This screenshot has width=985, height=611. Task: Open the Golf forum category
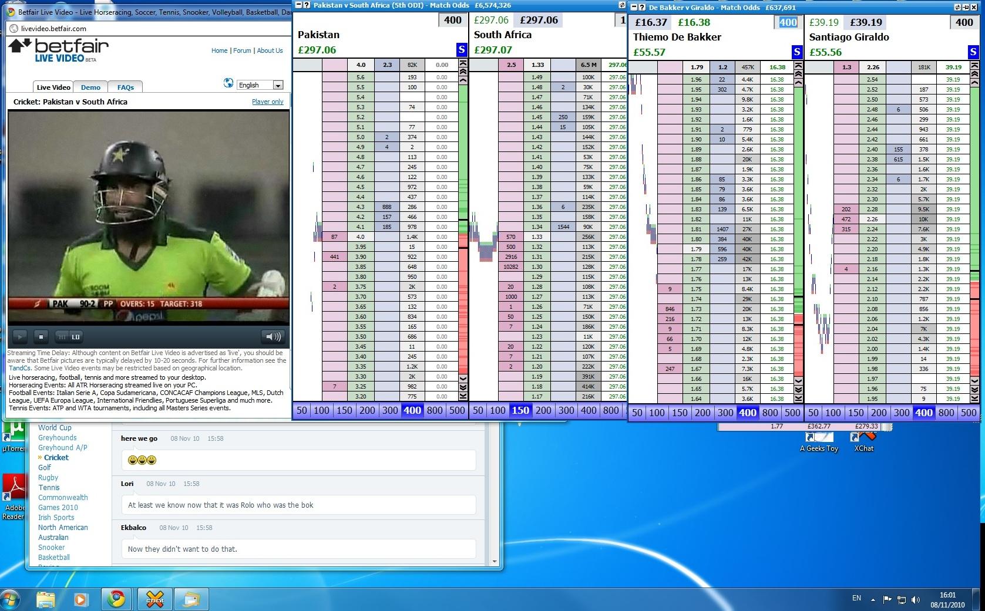[45, 468]
